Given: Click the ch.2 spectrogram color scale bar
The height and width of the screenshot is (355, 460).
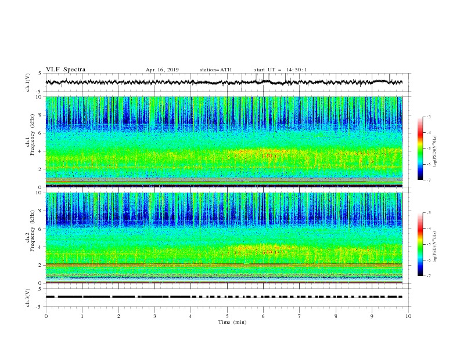Looking at the screenshot, I should pos(421,244).
